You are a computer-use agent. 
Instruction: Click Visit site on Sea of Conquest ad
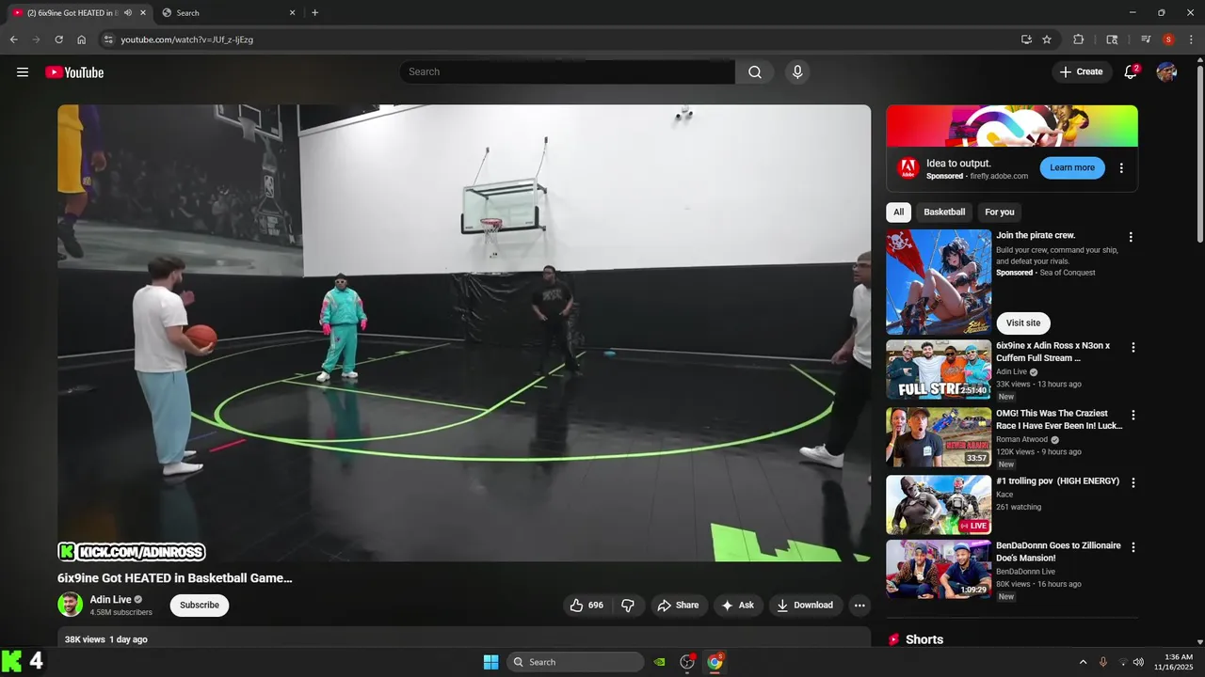pyautogui.click(x=1023, y=323)
